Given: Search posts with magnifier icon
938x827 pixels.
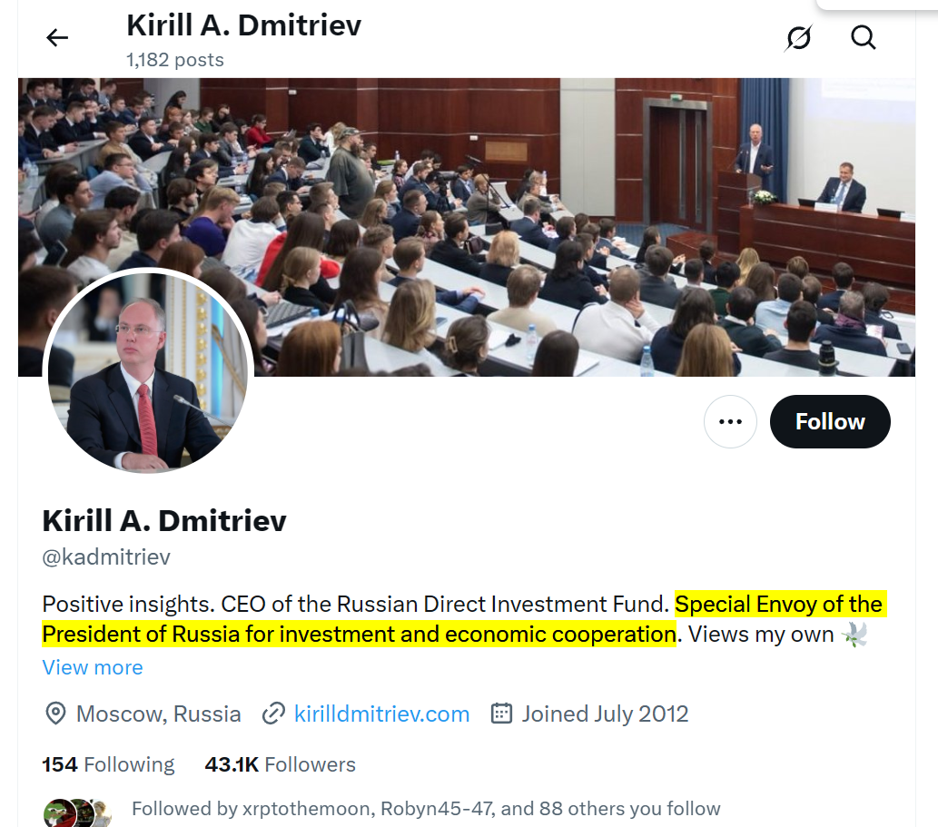Looking at the screenshot, I should pos(864,37).
